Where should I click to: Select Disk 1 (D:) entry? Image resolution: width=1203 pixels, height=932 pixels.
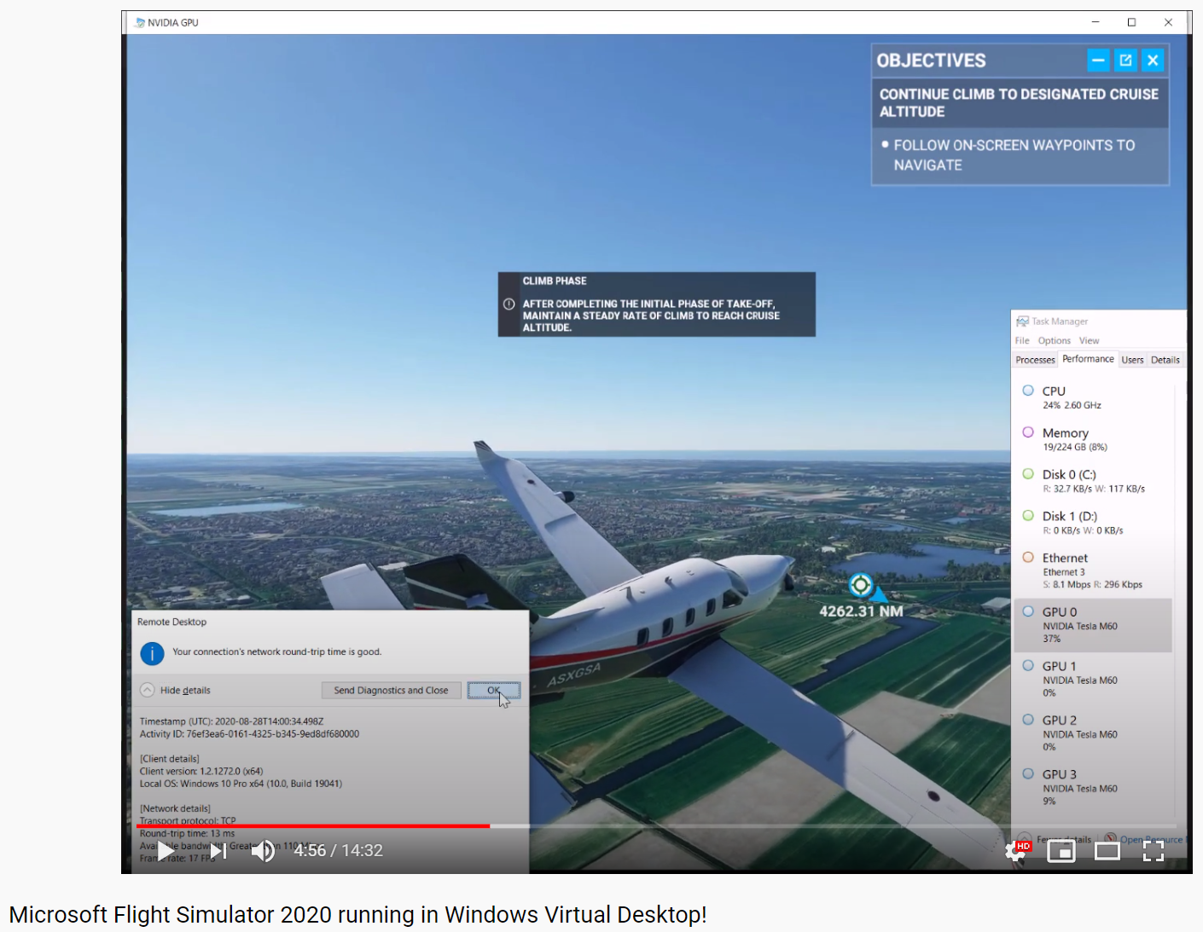[1092, 523]
